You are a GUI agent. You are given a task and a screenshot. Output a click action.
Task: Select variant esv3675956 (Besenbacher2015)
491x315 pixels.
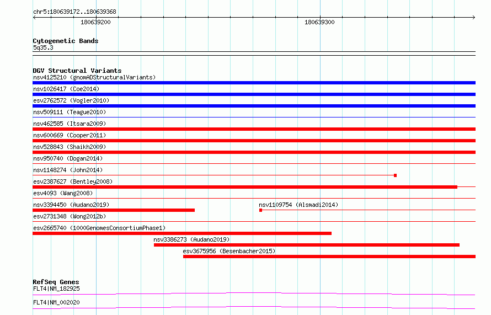tap(229, 251)
